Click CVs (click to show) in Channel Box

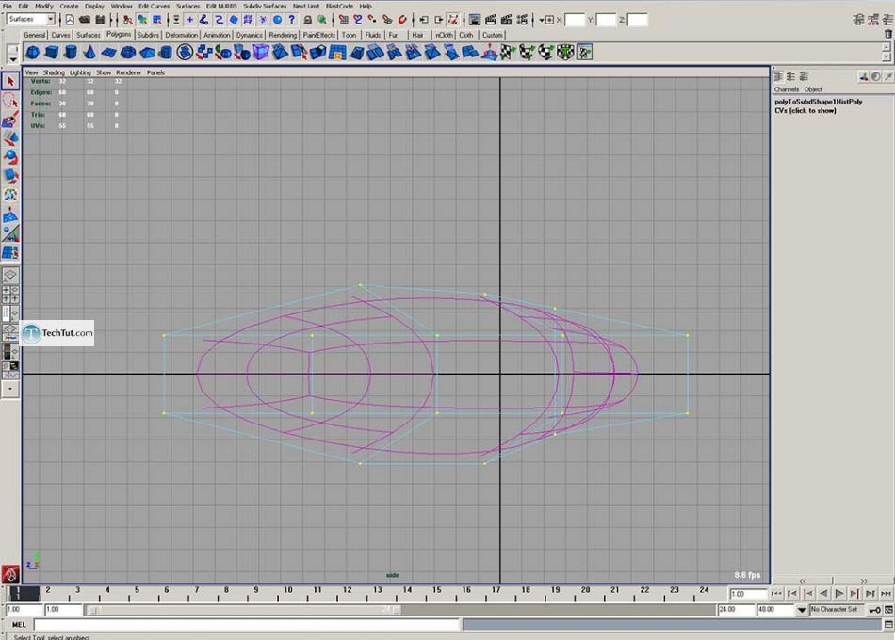click(x=805, y=110)
